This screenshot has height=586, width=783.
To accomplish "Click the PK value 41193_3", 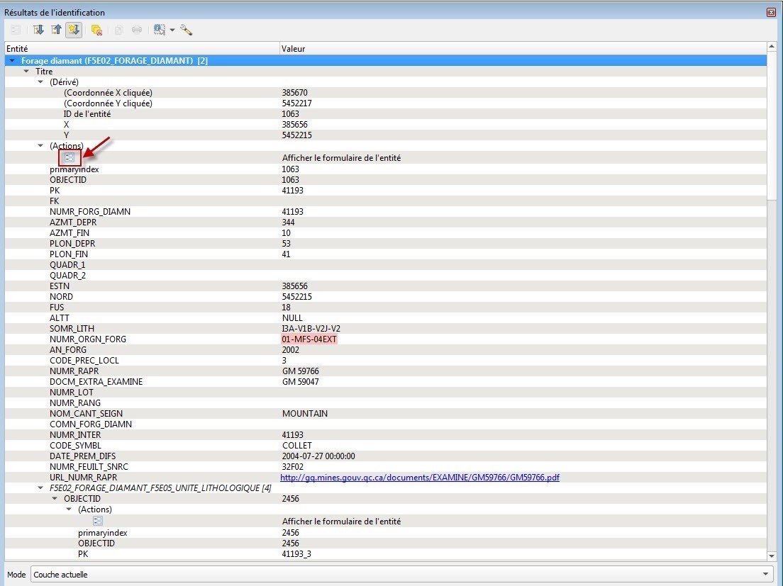I will pos(296,553).
